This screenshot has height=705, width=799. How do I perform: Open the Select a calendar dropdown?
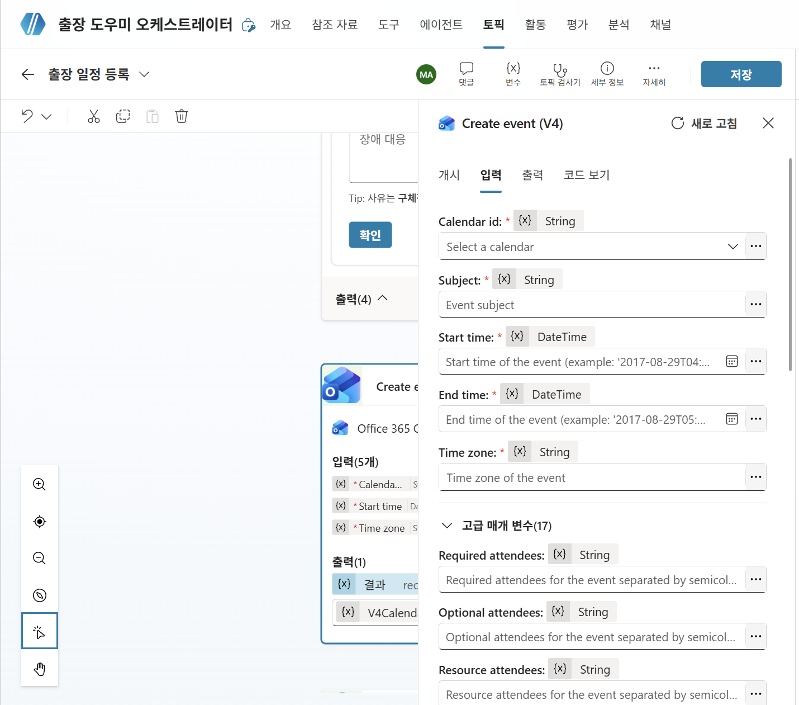point(592,247)
